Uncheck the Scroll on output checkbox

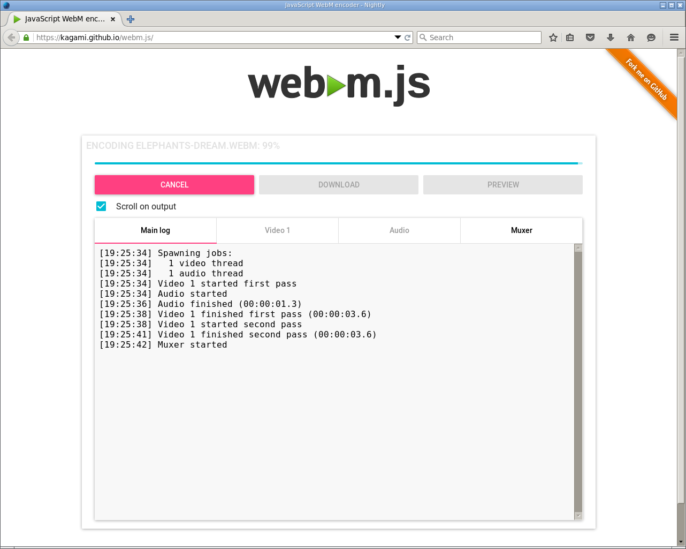pos(101,206)
